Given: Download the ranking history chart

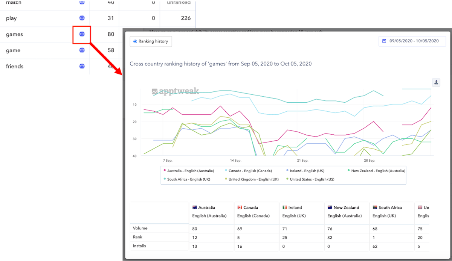Looking at the screenshot, I should tap(436, 82).
